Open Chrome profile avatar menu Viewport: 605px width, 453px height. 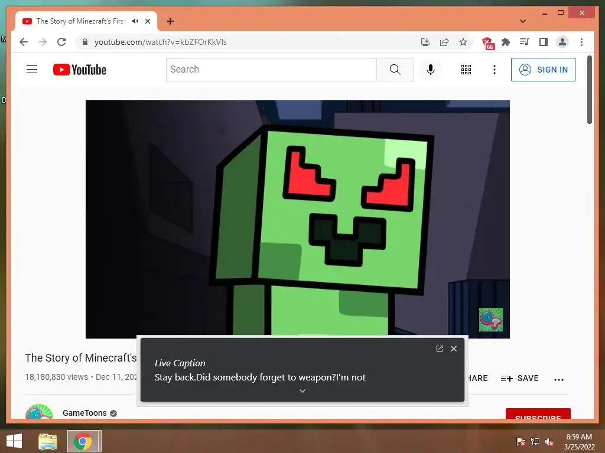(562, 42)
